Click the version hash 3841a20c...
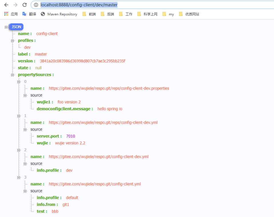 click(x=83, y=61)
